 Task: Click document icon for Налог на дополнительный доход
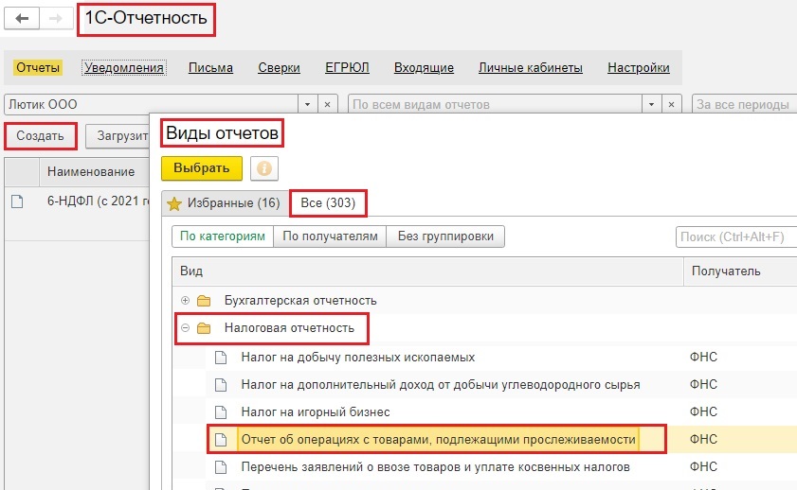tap(221, 385)
